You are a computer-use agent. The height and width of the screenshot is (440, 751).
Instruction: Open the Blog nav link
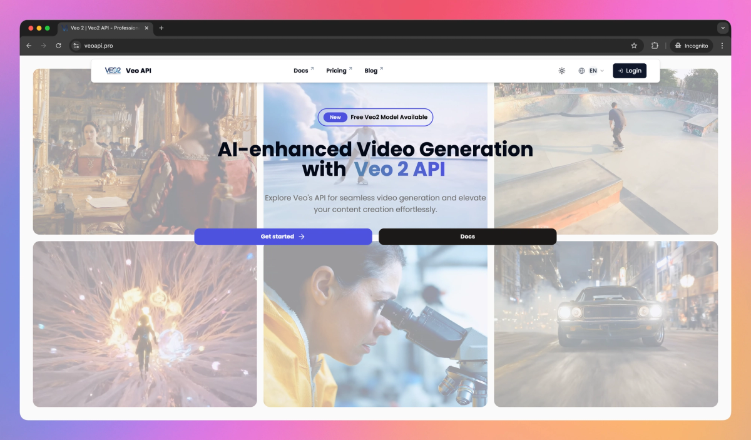click(x=374, y=71)
